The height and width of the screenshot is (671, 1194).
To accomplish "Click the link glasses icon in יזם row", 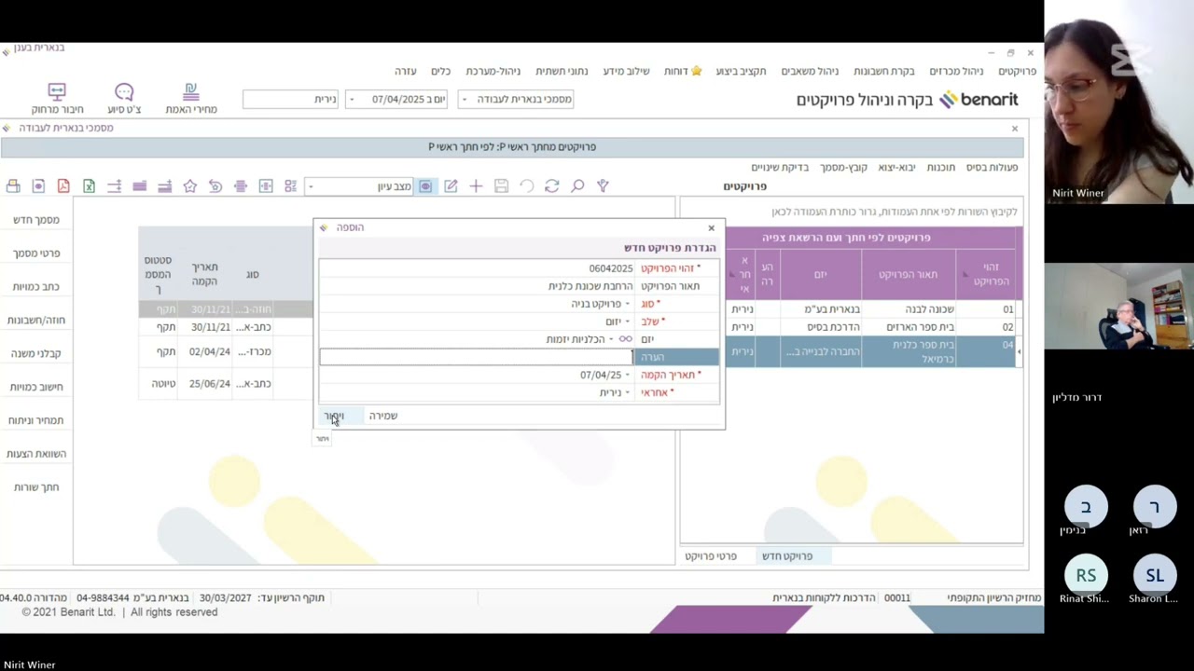I will click(625, 339).
